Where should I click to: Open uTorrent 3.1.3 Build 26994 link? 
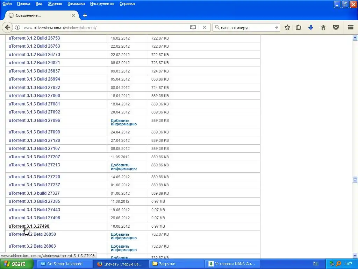34,79
